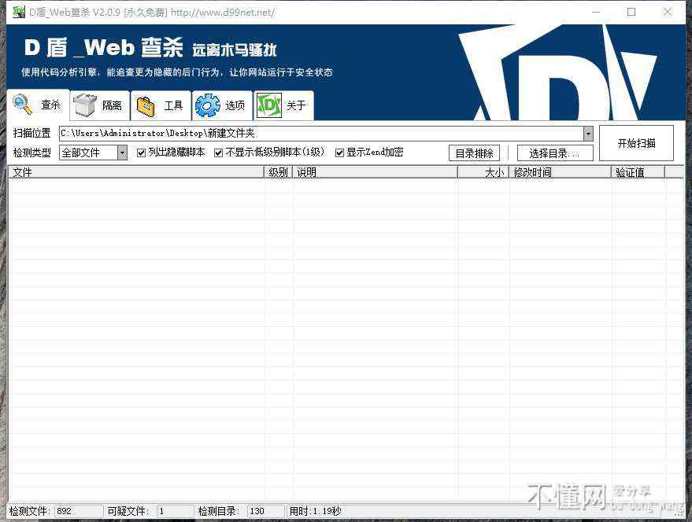
Task: Minimize the D盾 window
Action: coord(596,12)
